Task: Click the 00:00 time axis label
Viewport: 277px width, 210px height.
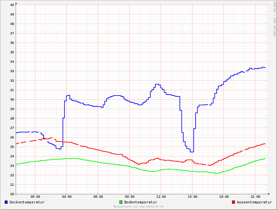Action: (x=35, y=197)
